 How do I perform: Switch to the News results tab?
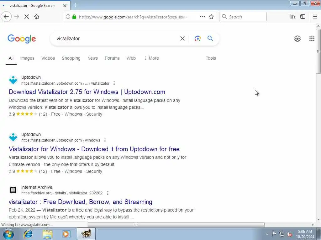pos(92,58)
